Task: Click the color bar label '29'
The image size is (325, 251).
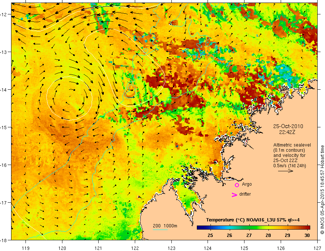Action: pyautogui.click(x=287, y=235)
